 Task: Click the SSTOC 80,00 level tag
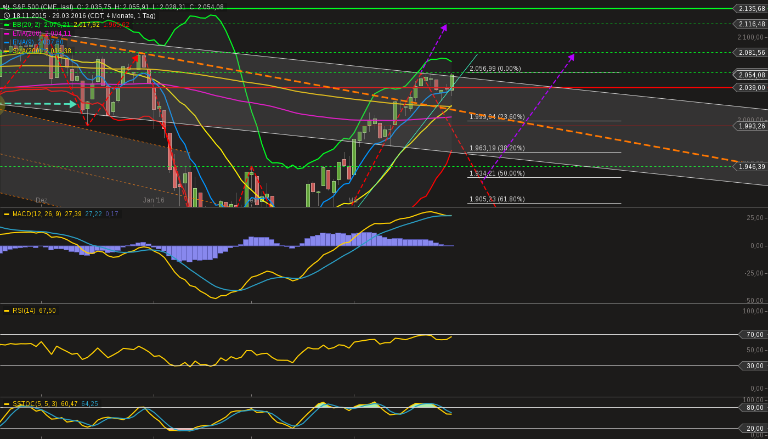click(x=754, y=408)
